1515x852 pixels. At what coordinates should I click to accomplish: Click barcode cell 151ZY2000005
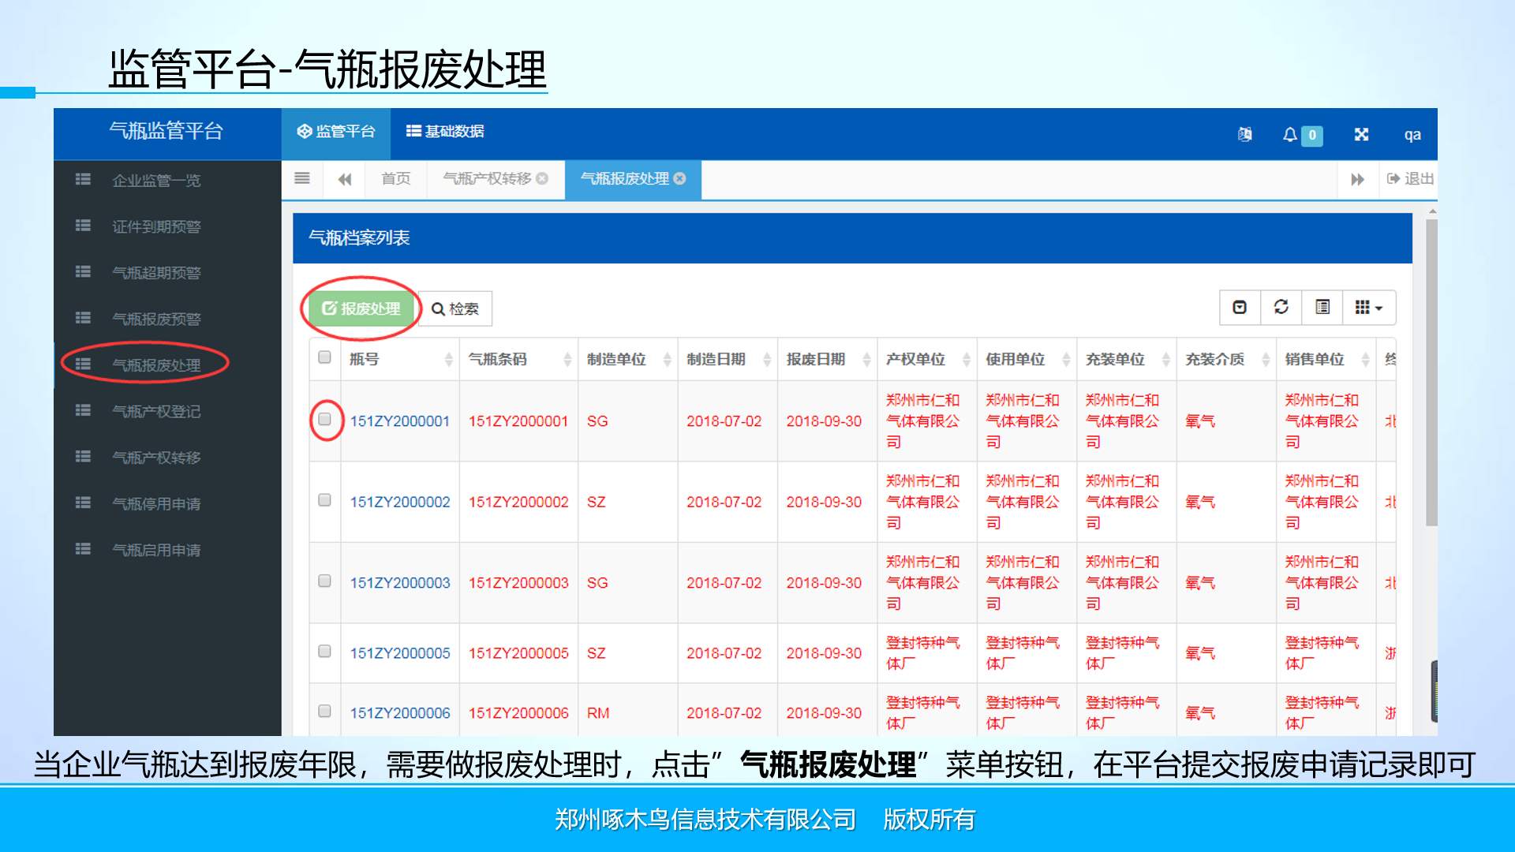518,653
